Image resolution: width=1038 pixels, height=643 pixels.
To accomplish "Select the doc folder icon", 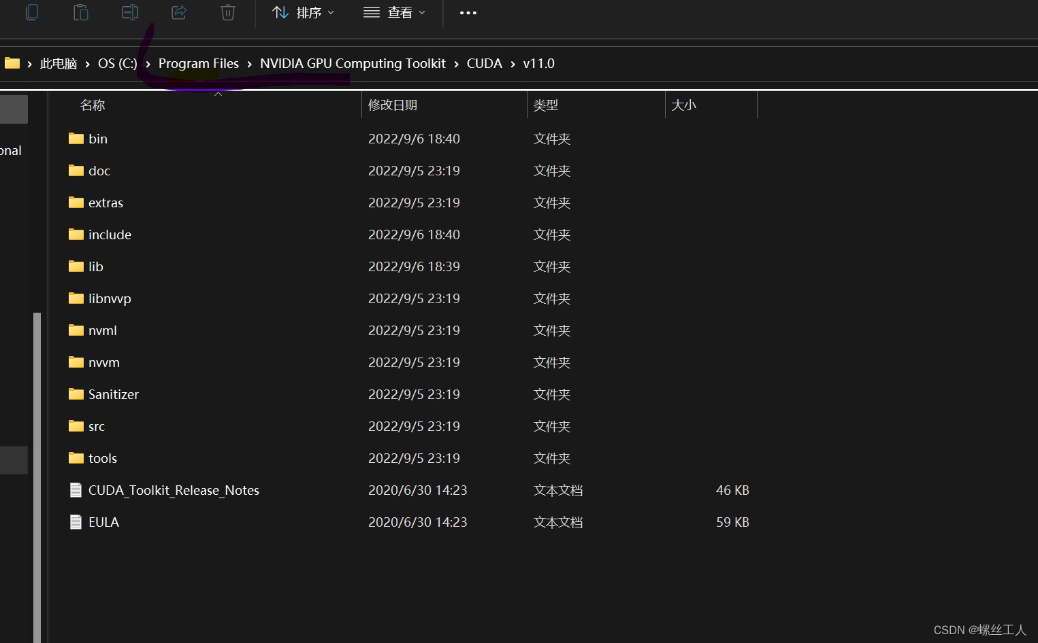I will [x=76, y=171].
